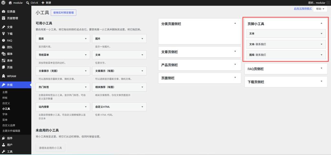This screenshot has width=331, height=155.
Task: Click the 页面管理 sidebar icon
Action: click(3, 18)
